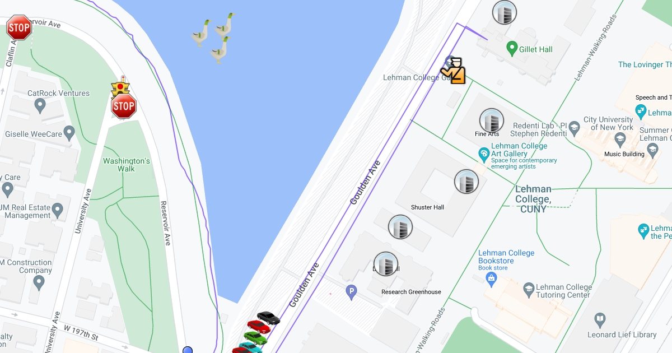The width and height of the screenshot is (672, 353).
Task: Click the stop sign near Claflin Ave
Action: (19, 27)
